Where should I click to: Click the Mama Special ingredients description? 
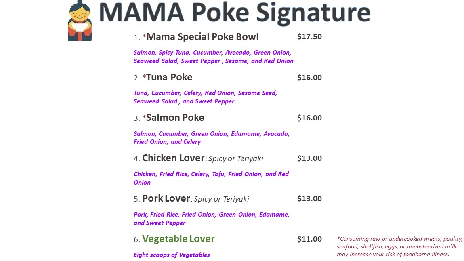[213, 57]
